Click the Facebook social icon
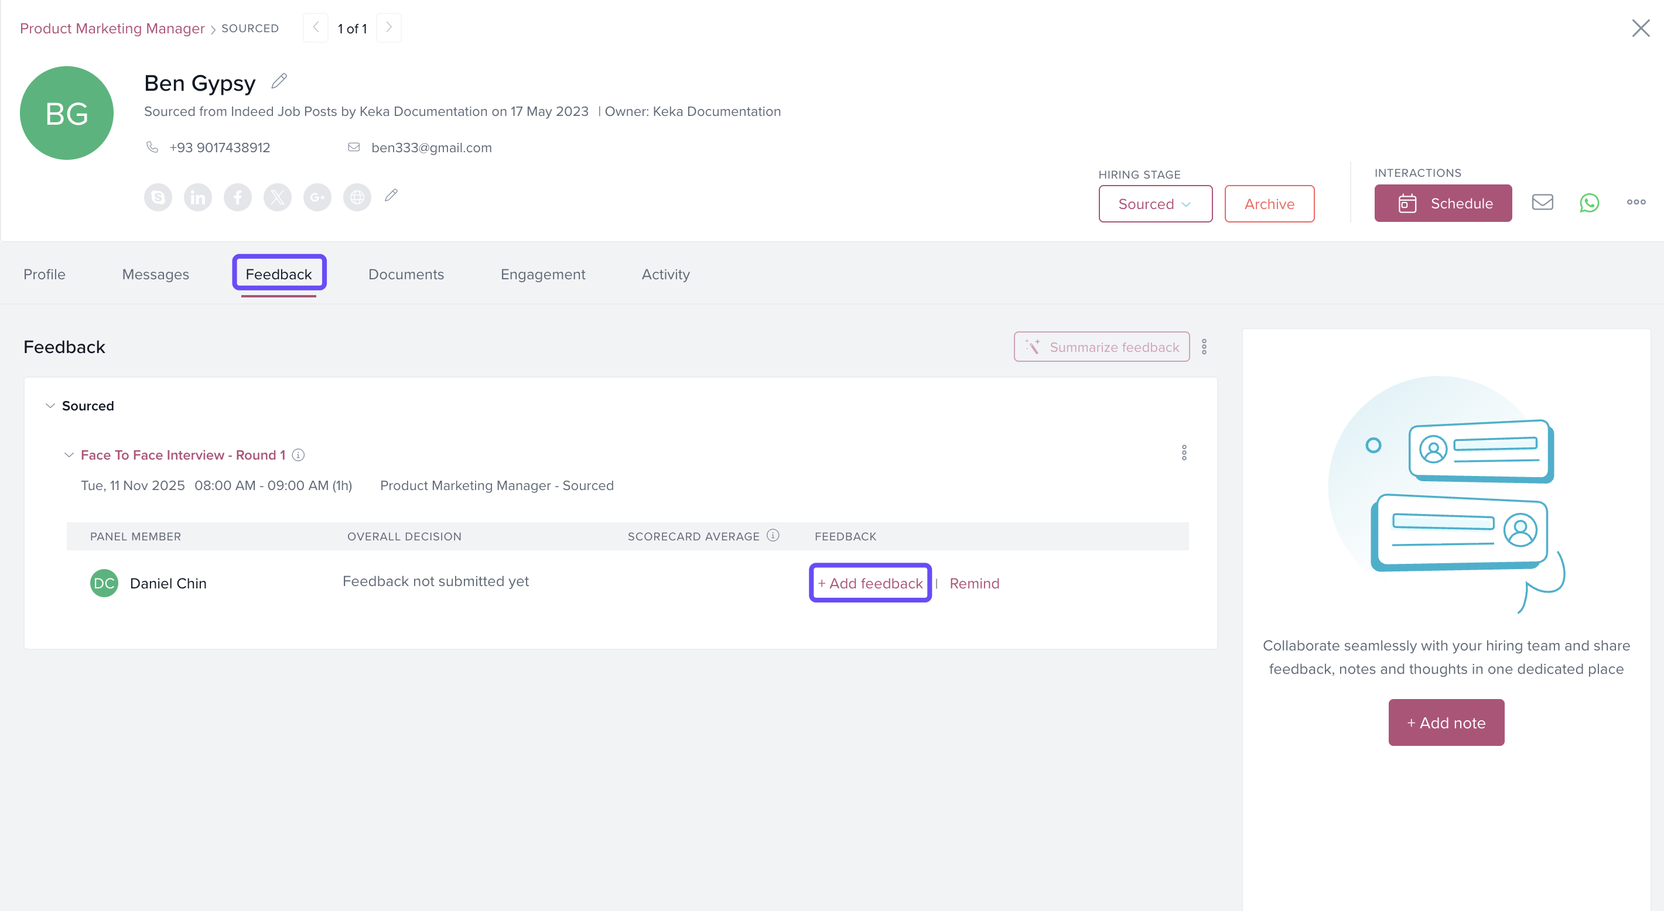The height and width of the screenshot is (911, 1664). click(238, 197)
